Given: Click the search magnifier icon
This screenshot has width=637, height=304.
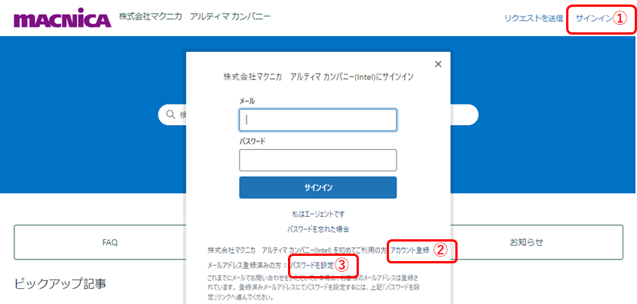Looking at the screenshot, I should point(170,114).
